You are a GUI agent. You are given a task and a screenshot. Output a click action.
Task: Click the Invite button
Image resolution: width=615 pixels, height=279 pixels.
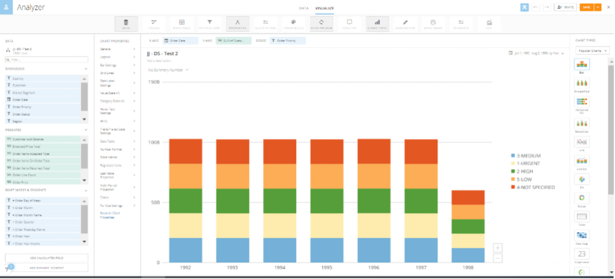(565, 7)
